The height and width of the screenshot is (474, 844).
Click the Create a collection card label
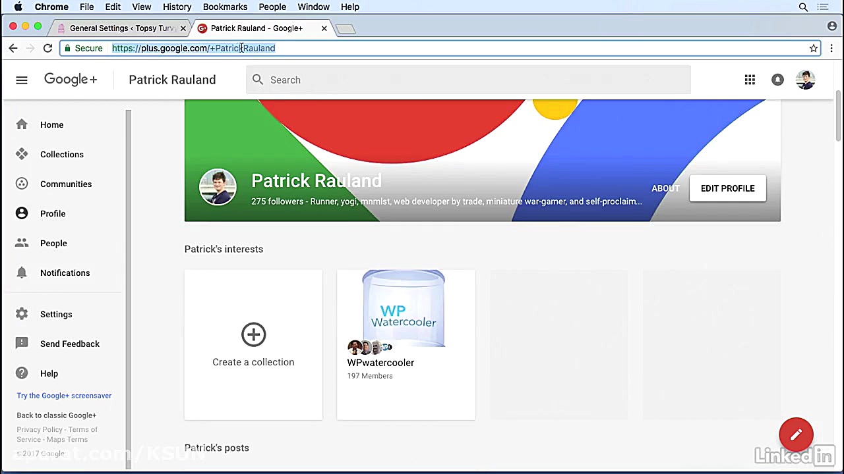(x=253, y=362)
